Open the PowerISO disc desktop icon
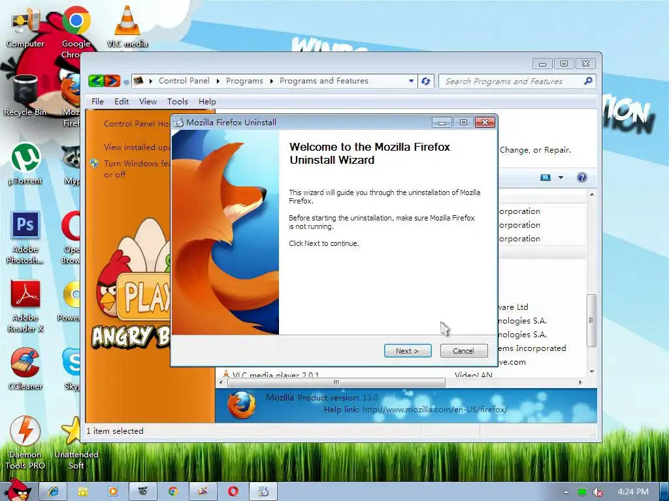669x501 pixels. point(71,301)
